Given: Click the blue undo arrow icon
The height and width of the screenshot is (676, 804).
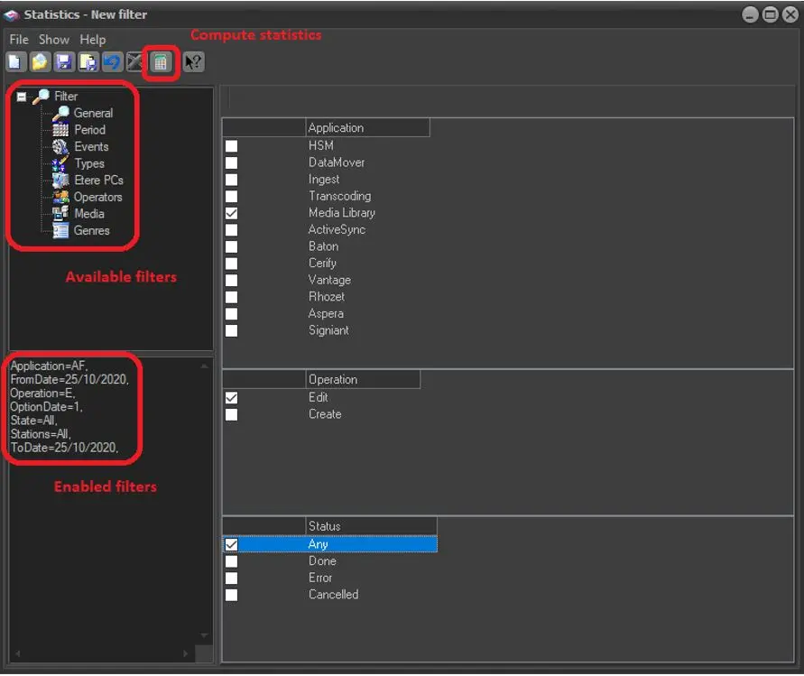Looking at the screenshot, I should click(112, 62).
